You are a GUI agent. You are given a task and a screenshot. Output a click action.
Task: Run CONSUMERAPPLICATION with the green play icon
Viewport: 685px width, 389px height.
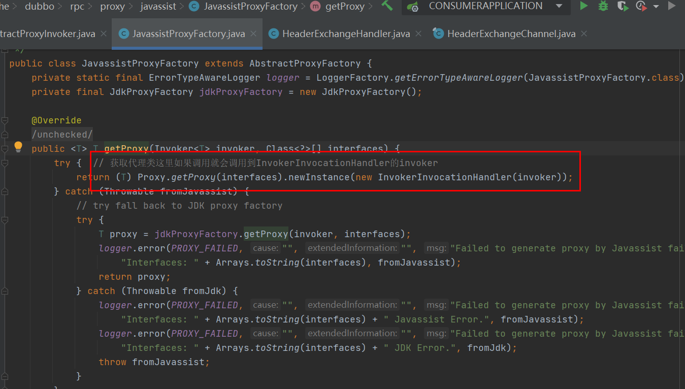[x=584, y=6]
